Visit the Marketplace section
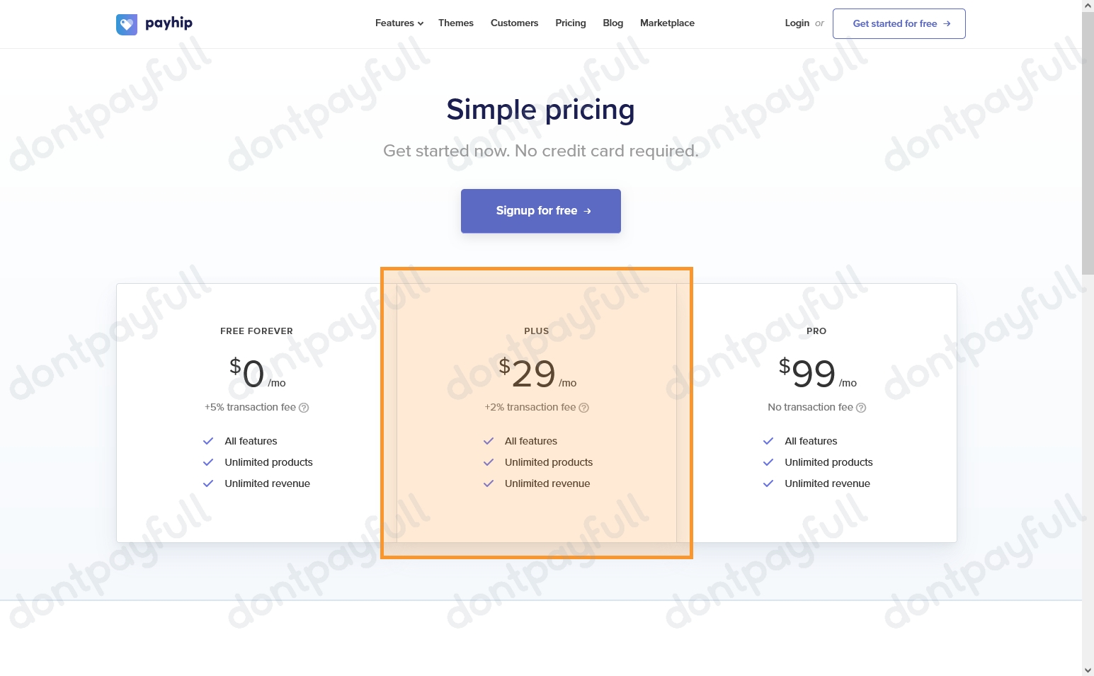Image resolution: width=1094 pixels, height=676 pixels. [x=666, y=23]
